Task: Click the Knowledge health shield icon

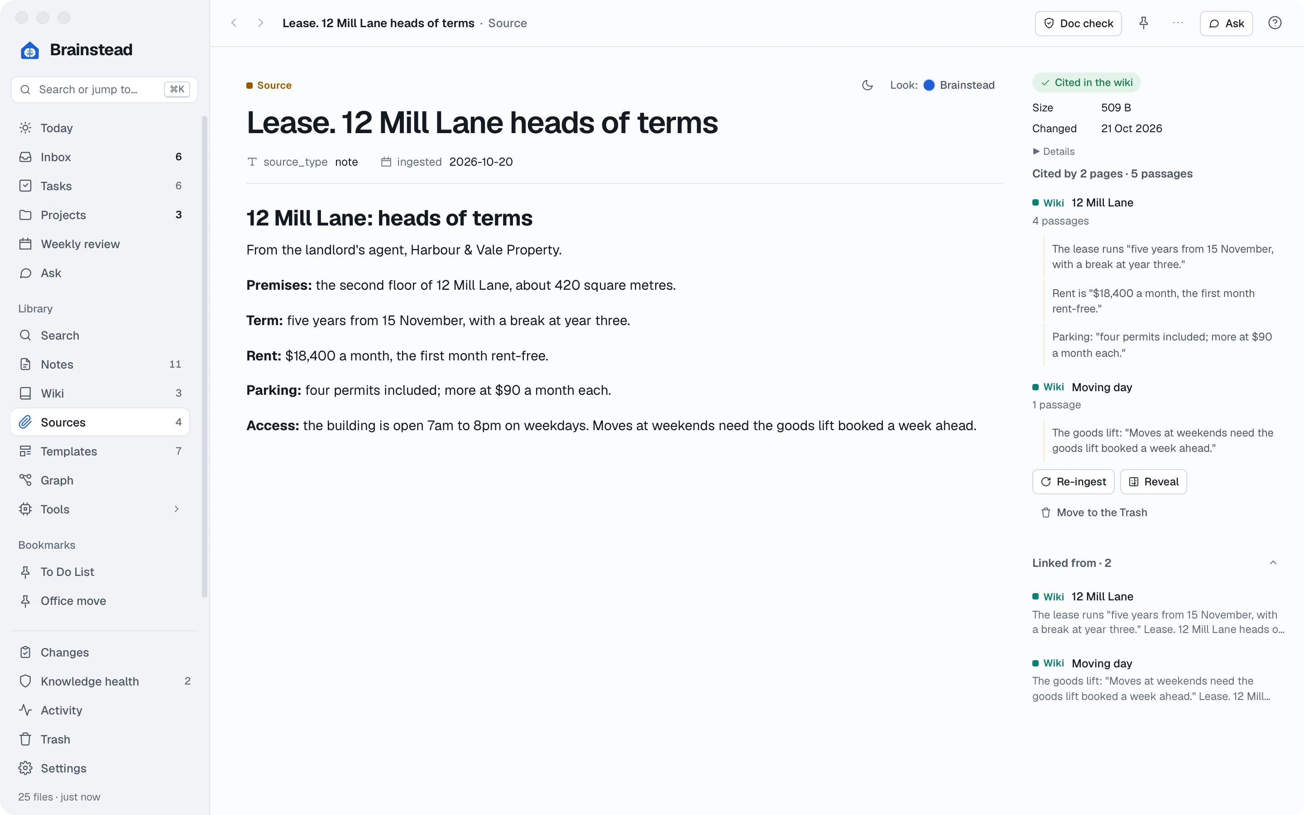Action: tap(25, 681)
